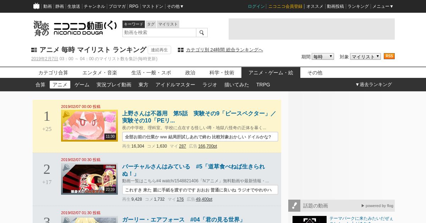This screenshot has width=426, height=223.
Task: Click the 話題の動画 panel icon
Action: 294,206
